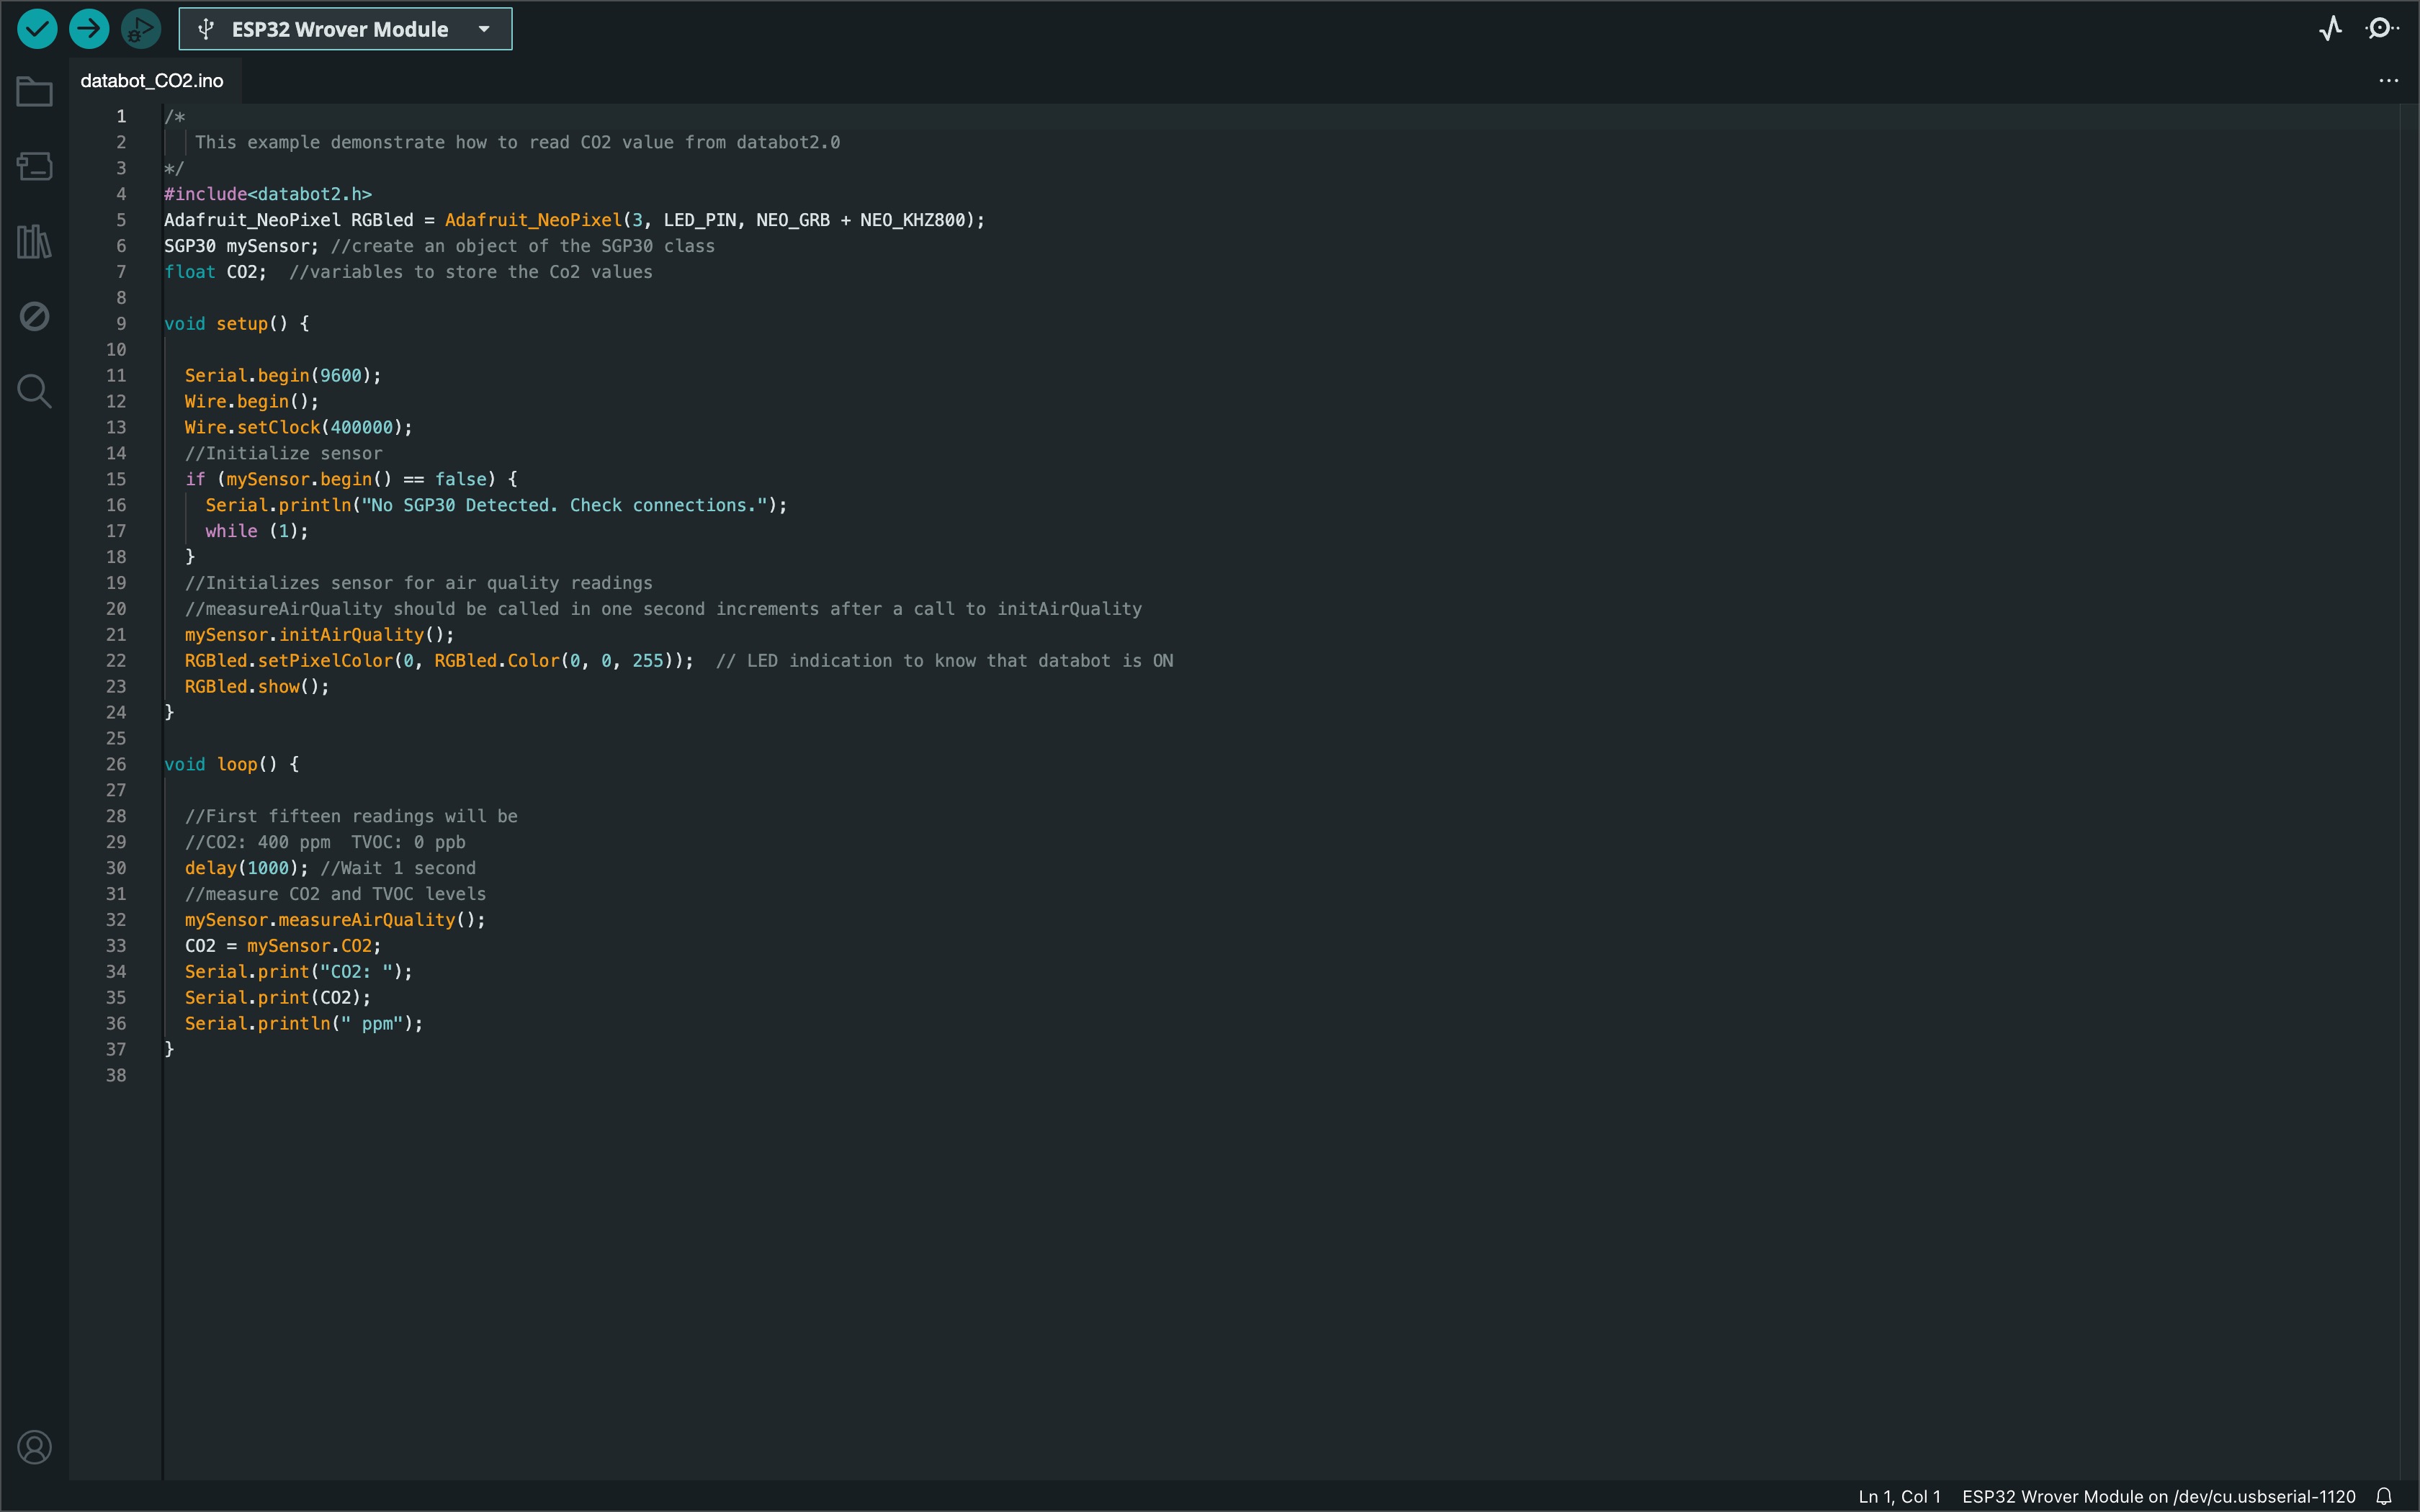
Task: Click the float CO2 declaration
Action: point(216,272)
